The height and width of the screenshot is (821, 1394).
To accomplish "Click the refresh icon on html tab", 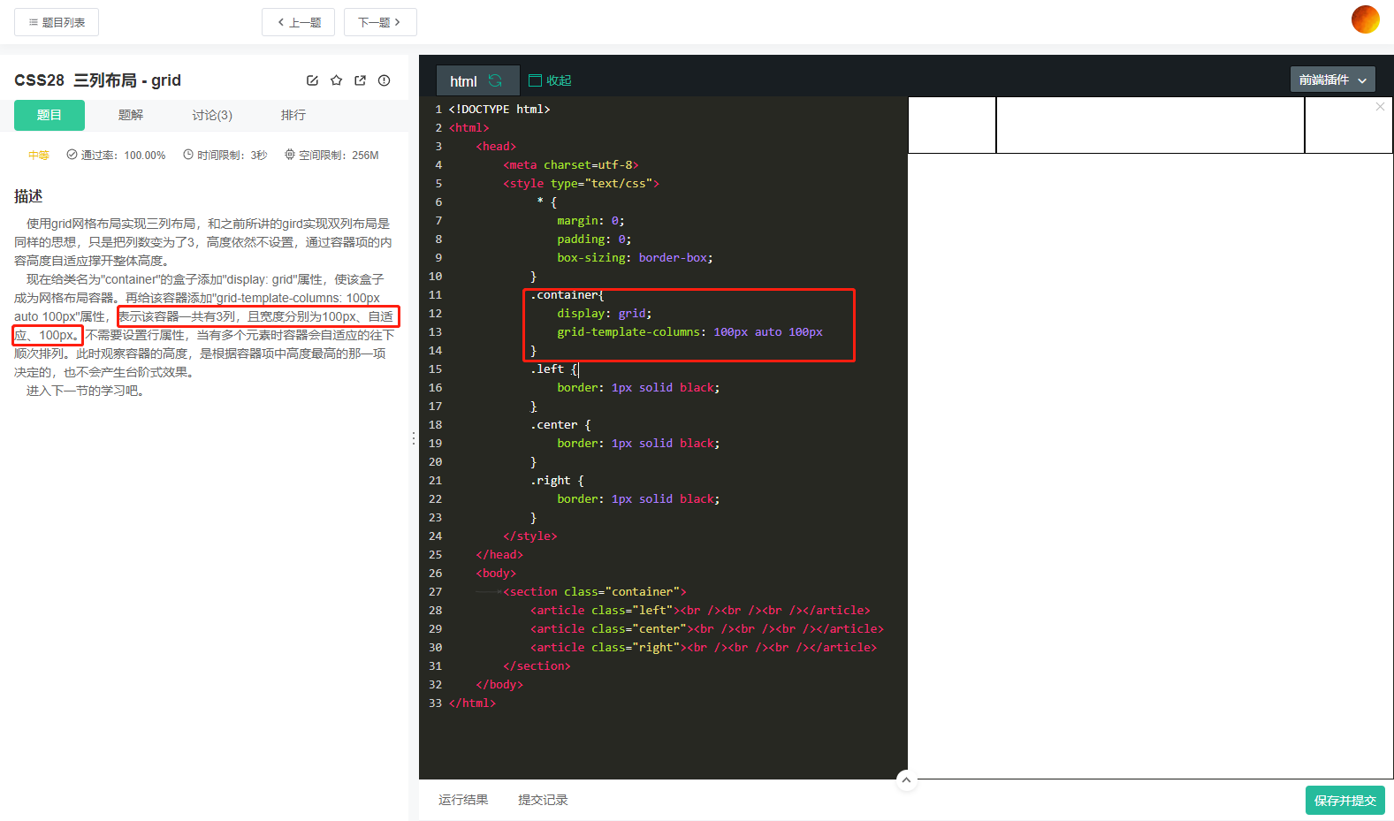I will (495, 80).
